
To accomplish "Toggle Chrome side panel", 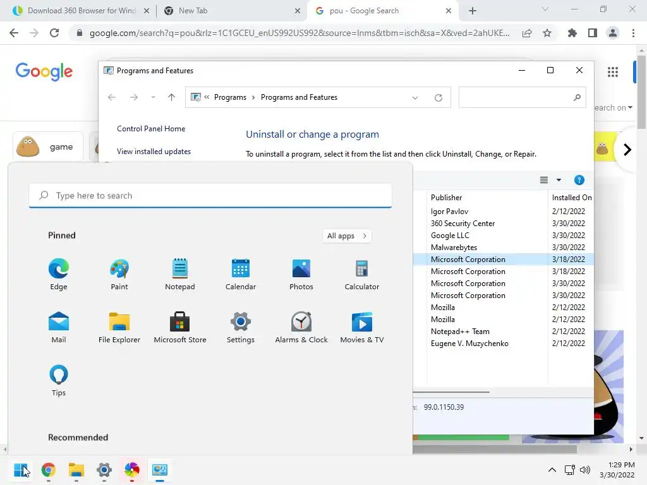I will 593,33.
